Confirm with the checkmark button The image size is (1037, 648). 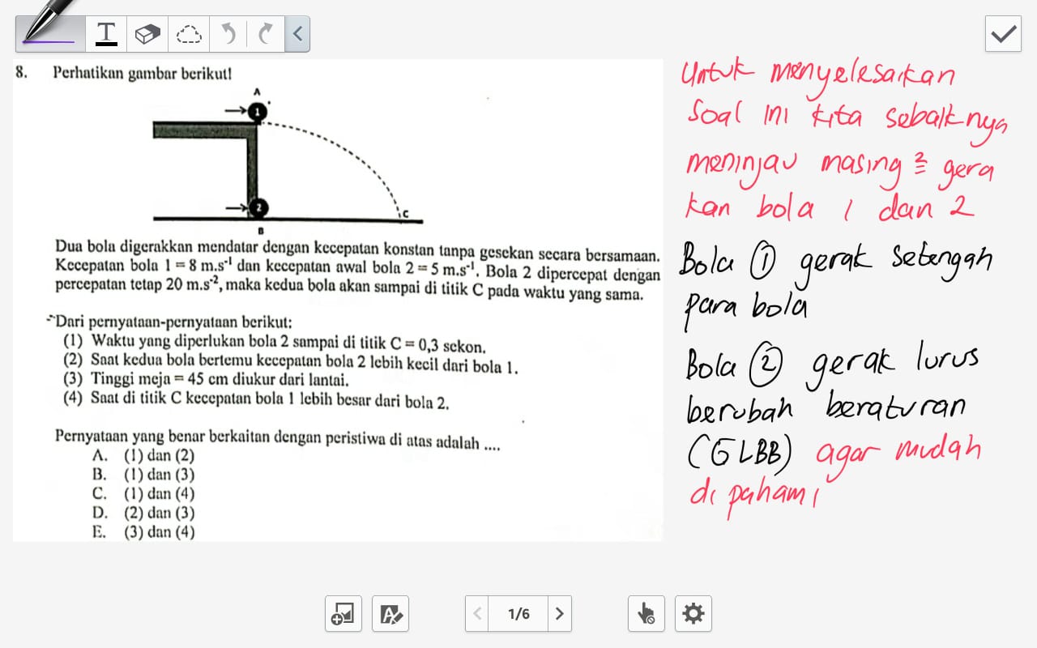point(1003,33)
